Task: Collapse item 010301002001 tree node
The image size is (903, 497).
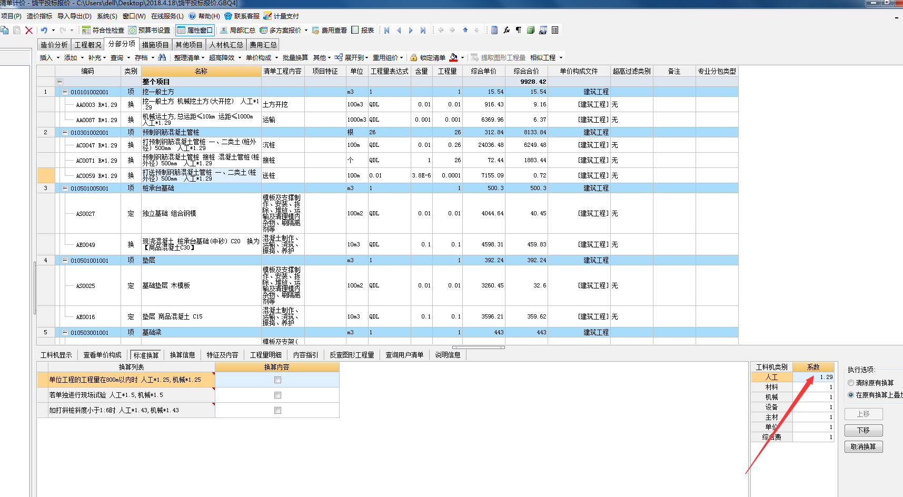Action: click(x=65, y=132)
